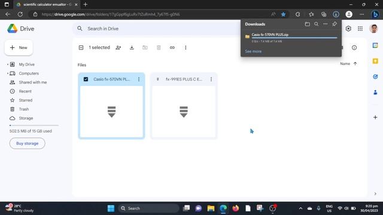
Task: Click the favorite star in address bar
Action: coord(283,14)
